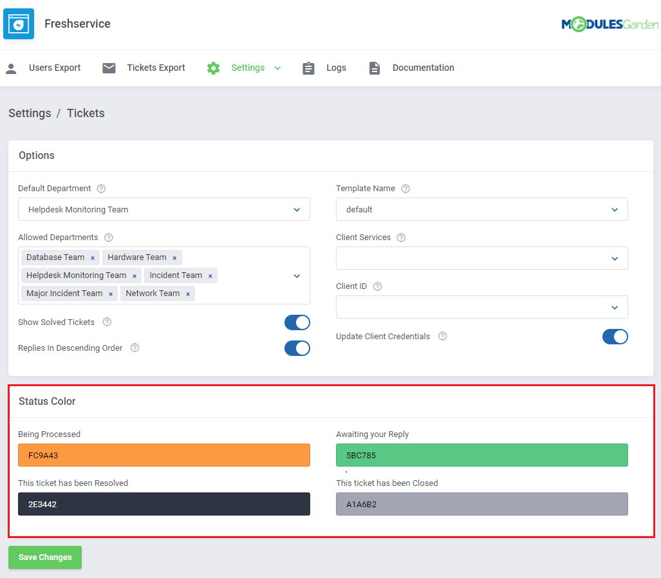Click the Settings gear icon
The height and width of the screenshot is (578, 661).
click(x=214, y=68)
